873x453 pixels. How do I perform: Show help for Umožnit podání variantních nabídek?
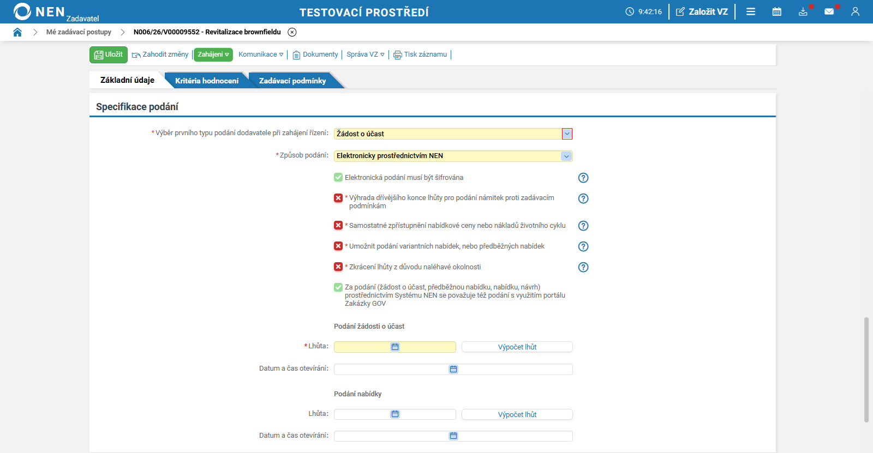[x=583, y=246]
